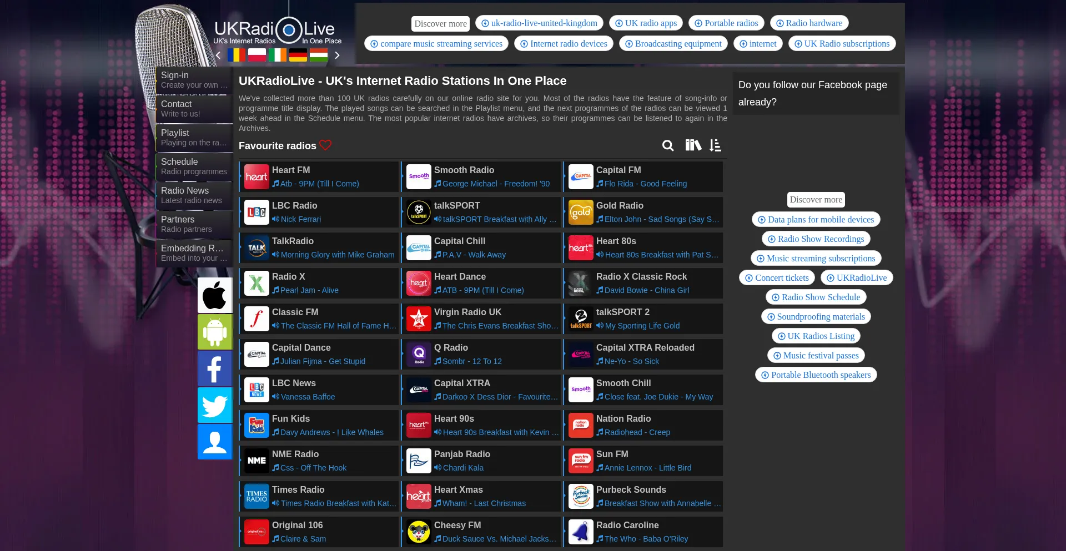This screenshot has width=1066, height=551.
Task: Open the library view icon
Action: coord(692,145)
